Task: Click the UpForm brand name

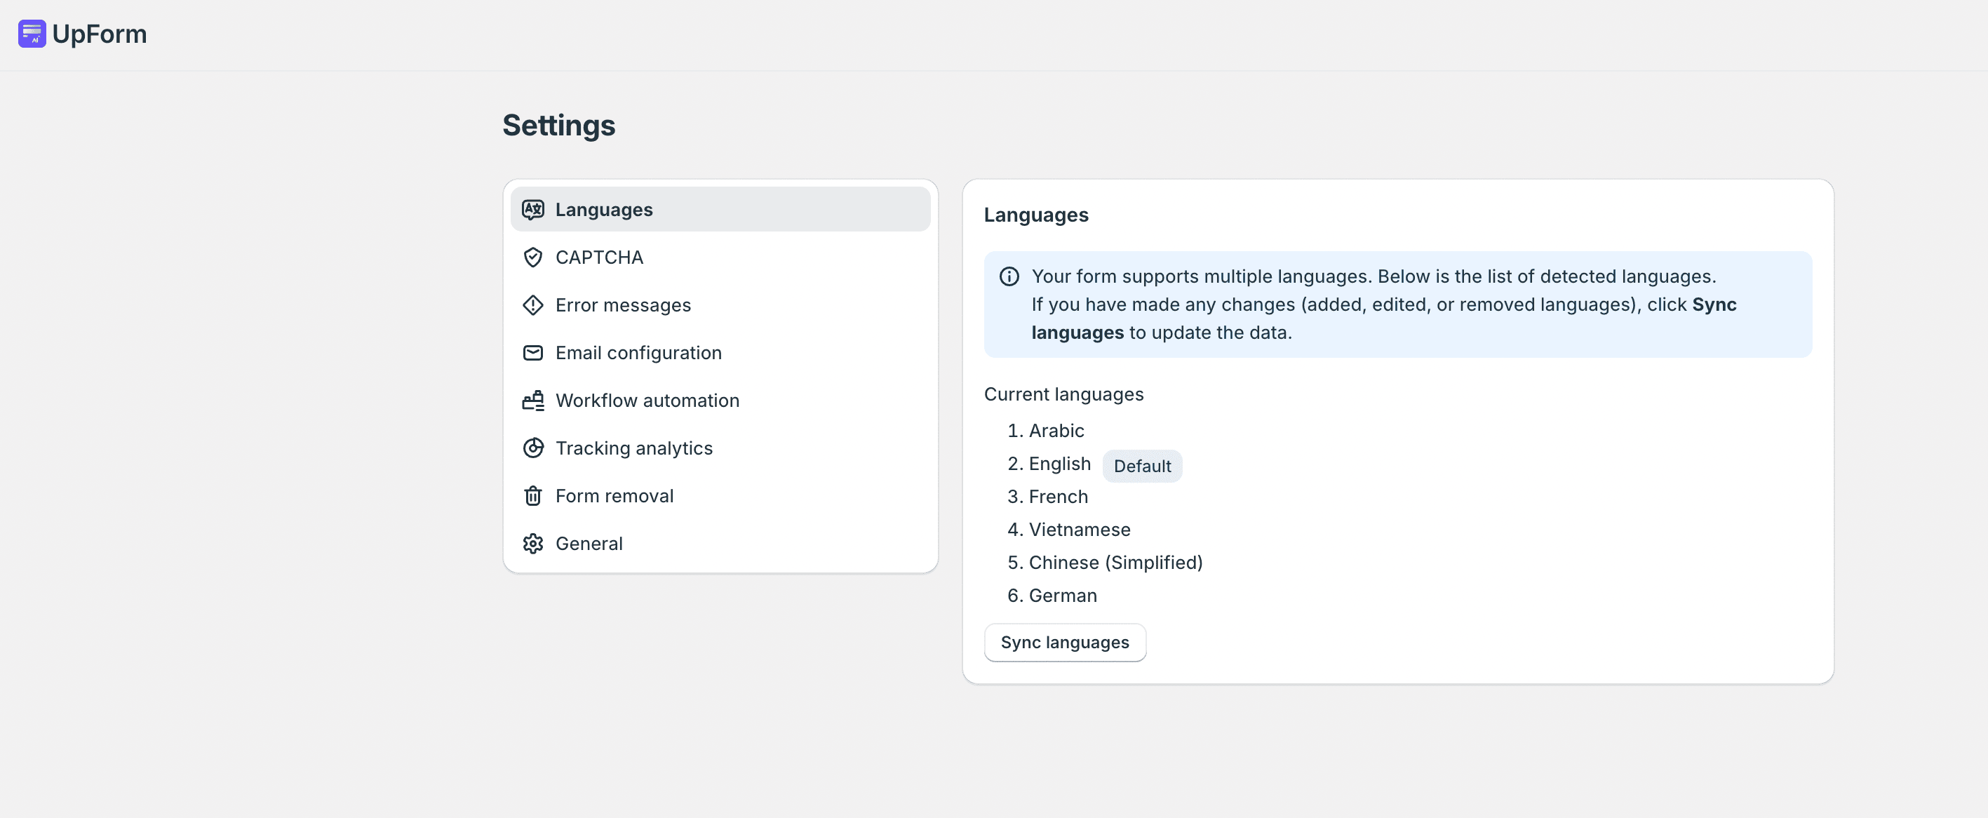Action: coord(99,34)
